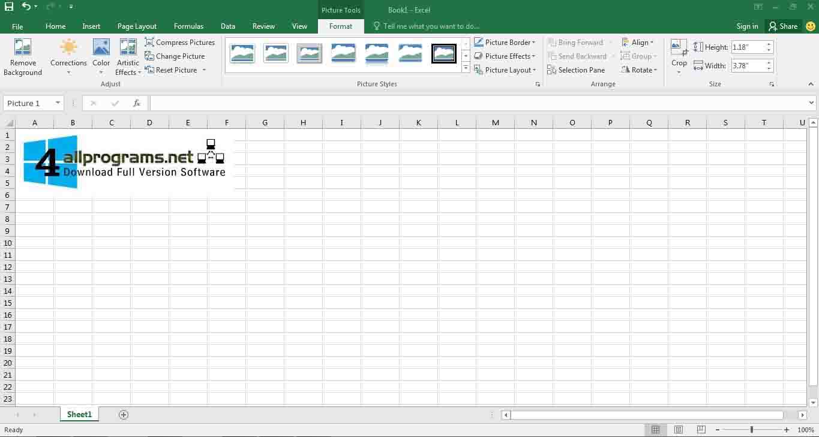Open the Rotate dropdown
The height and width of the screenshot is (437, 819).
pyautogui.click(x=639, y=70)
